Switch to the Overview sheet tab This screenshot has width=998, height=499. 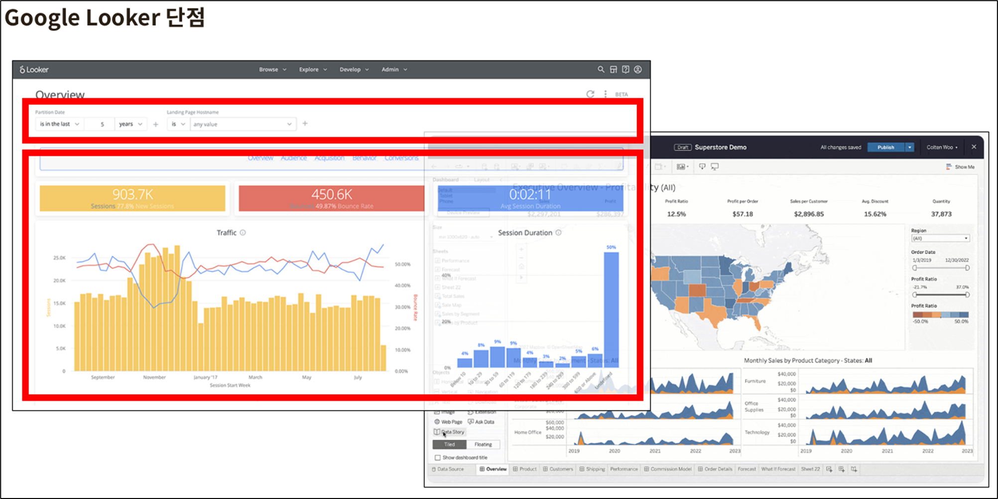493,469
